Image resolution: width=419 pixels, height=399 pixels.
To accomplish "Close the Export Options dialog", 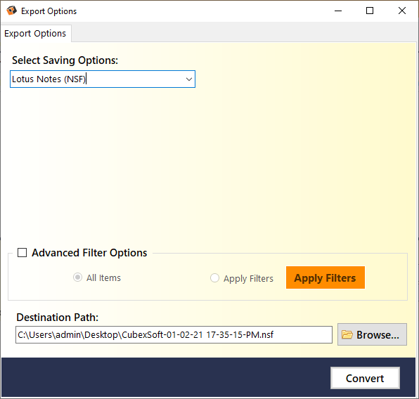I will click(x=401, y=11).
